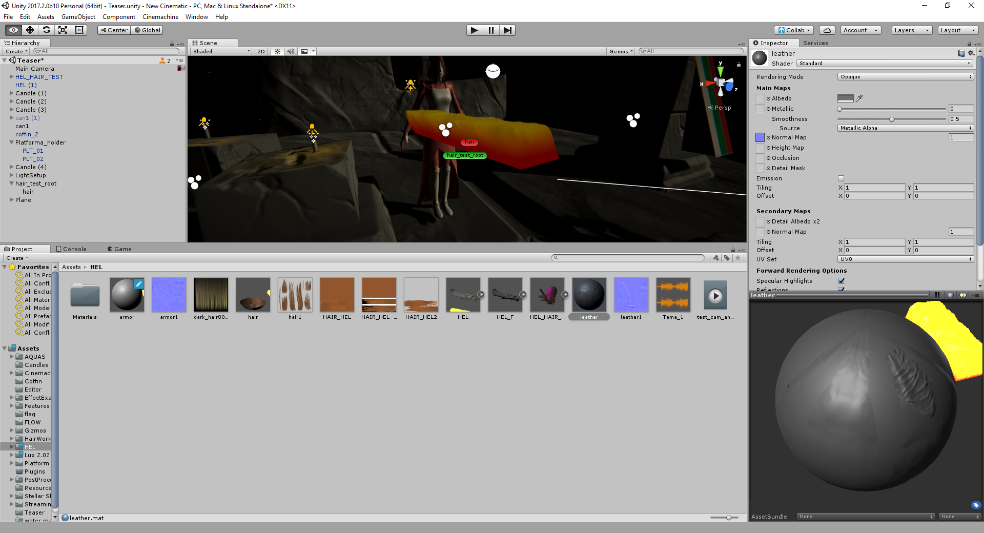The height and width of the screenshot is (533, 984).
Task: Select the Move tool
Action: click(x=30, y=30)
